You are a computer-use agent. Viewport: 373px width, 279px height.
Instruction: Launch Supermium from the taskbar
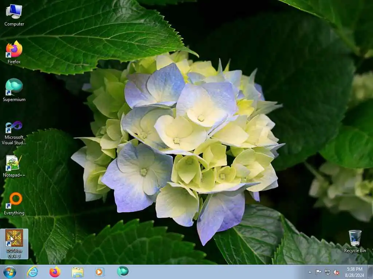click(x=123, y=272)
